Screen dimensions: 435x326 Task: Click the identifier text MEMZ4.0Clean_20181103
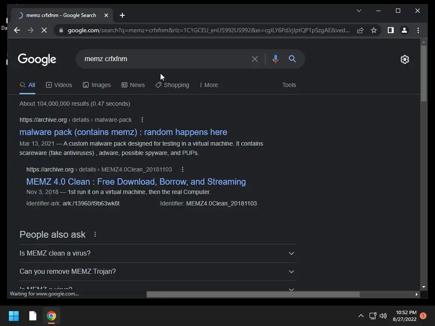(x=221, y=203)
